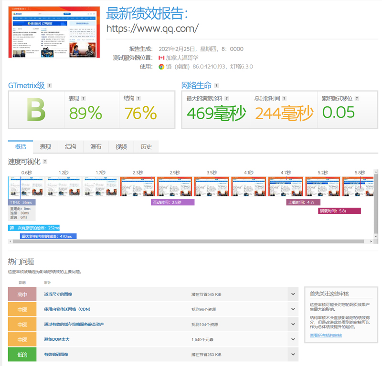Image resolution: width=382 pixels, height=366 pixels.
Task: Select the 4.1秒 filmstrip frame
Action: (x=249, y=186)
